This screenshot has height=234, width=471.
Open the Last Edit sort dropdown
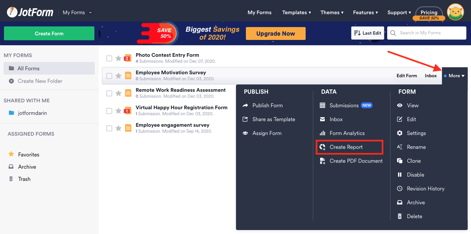(368, 33)
